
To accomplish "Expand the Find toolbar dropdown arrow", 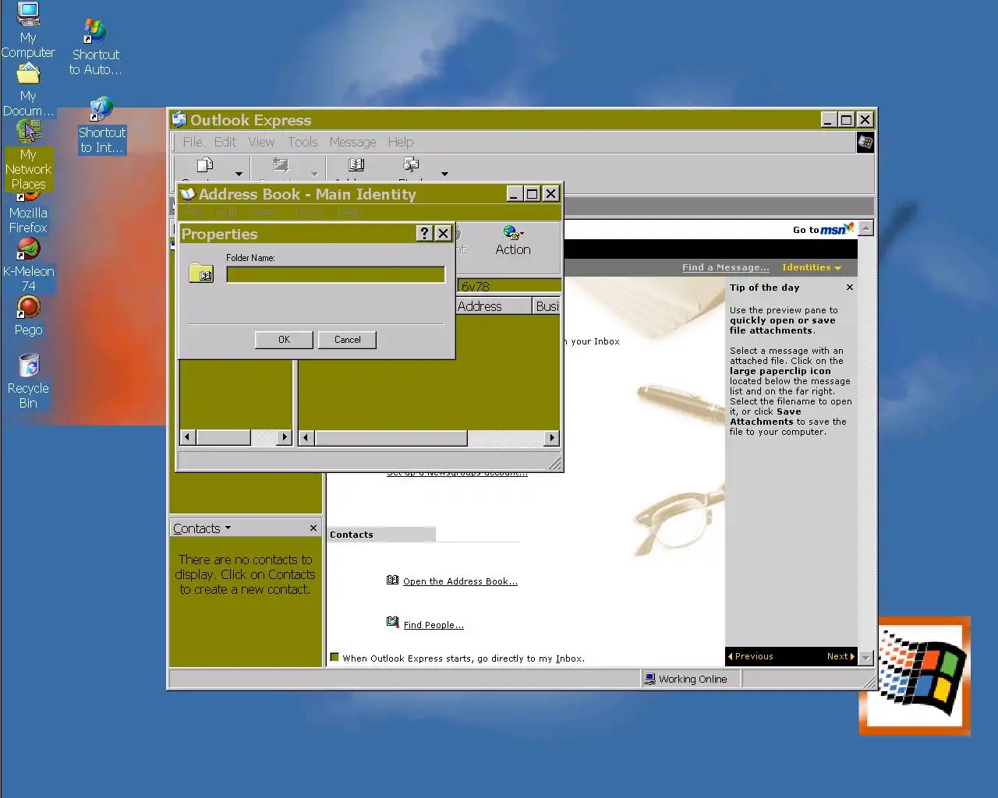I will click(x=444, y=174).
